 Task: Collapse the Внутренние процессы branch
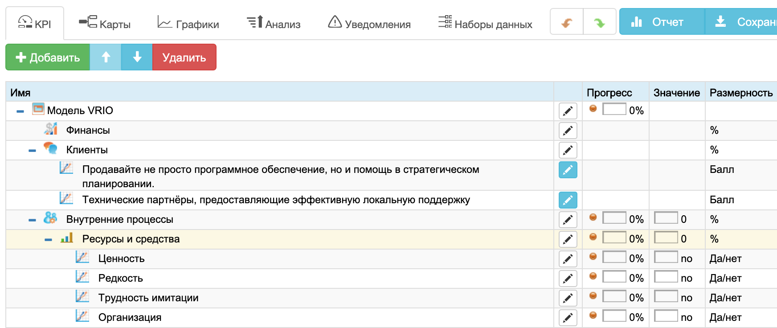(32, 220)
